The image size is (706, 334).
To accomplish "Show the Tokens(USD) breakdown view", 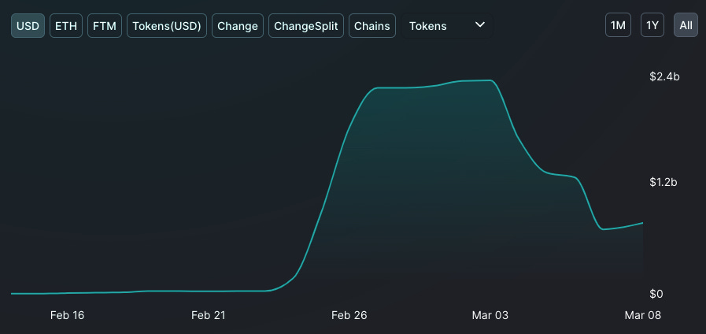I will [x=167, y=26].
